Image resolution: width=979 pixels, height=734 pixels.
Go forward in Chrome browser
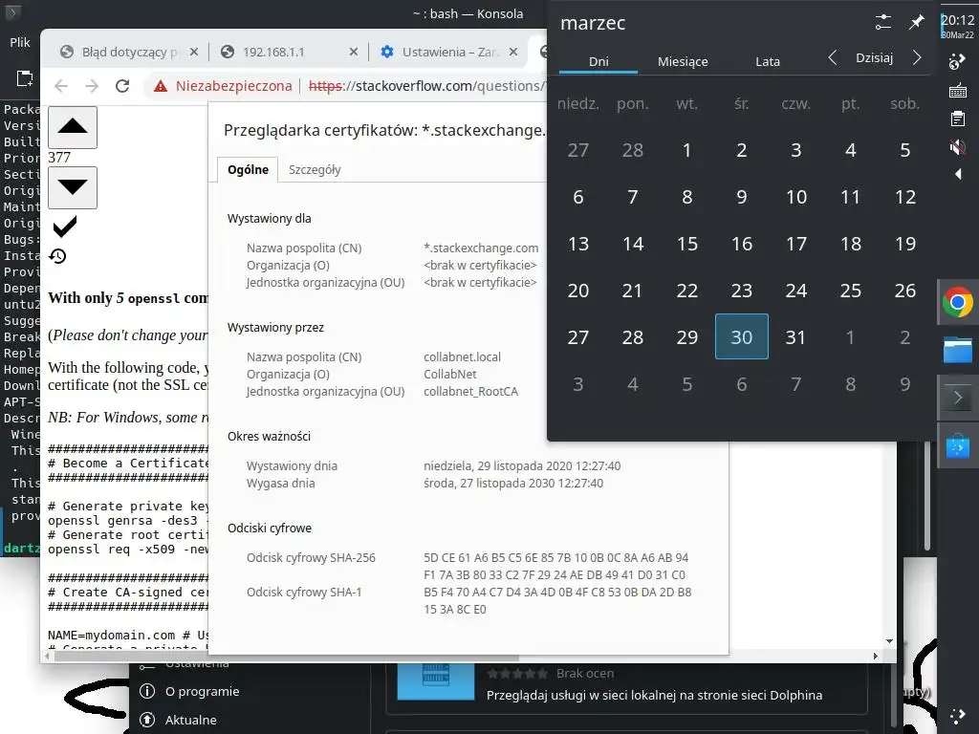coord(92,85)
